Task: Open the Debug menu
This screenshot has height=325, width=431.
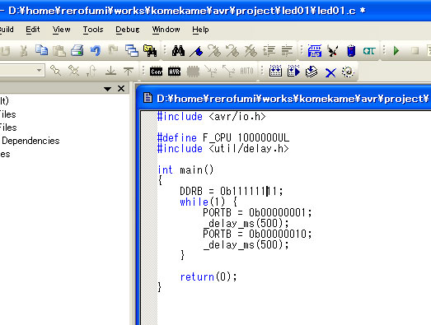Action: pyautogui.click(x=128, y=30)
